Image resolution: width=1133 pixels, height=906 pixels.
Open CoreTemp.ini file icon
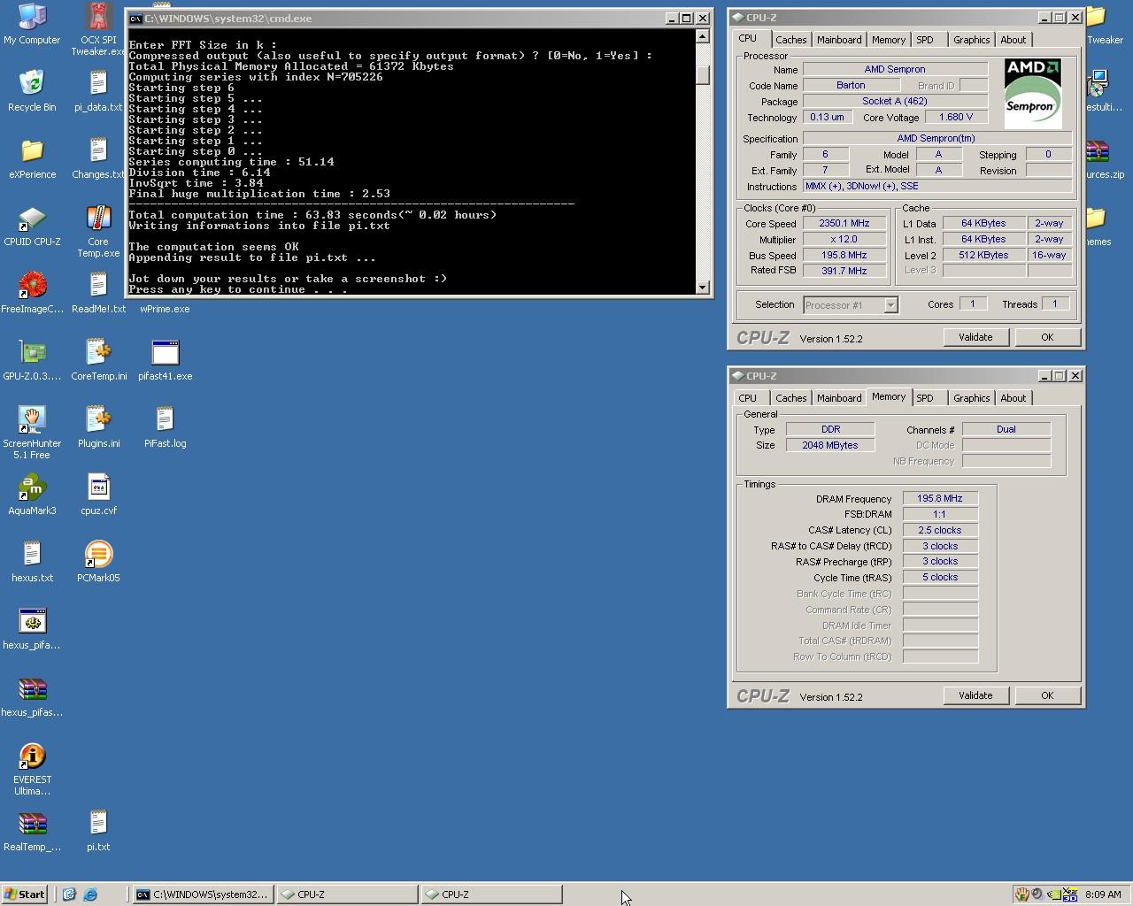click(x=98, y=359)
